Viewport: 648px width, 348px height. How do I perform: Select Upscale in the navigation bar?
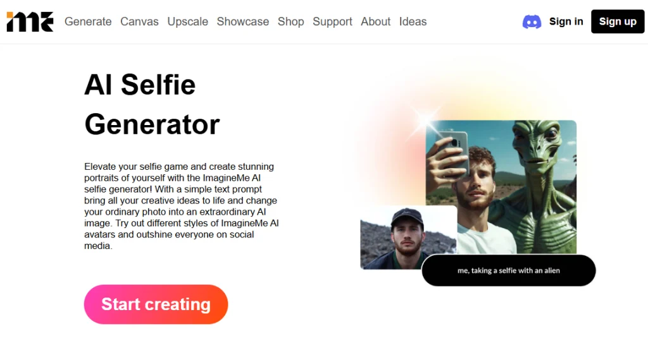click(187, 21)
